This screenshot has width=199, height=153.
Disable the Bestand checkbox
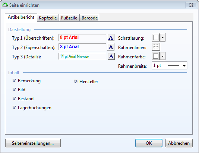pyautogui.click(x=14, y=99)
